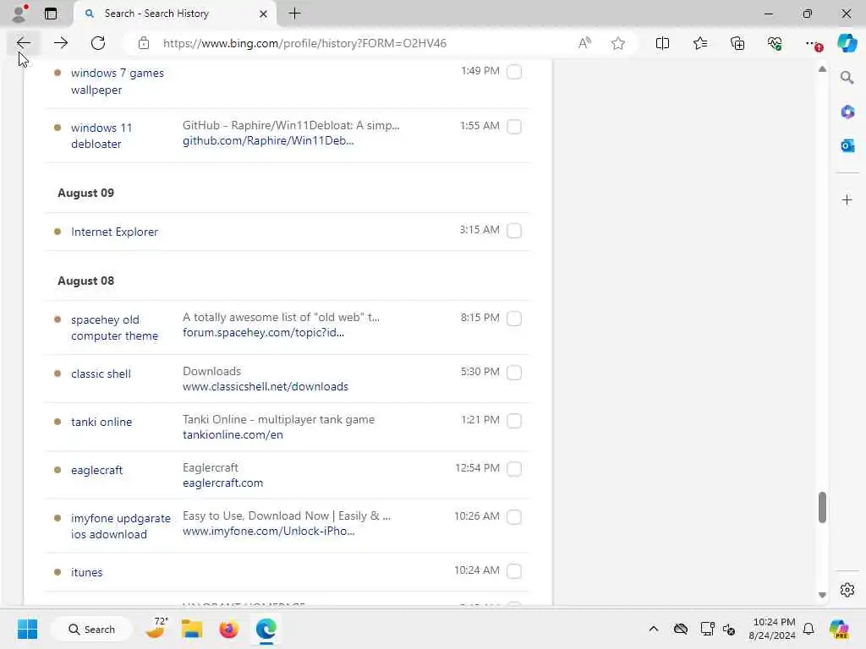Screen dimensions: 866x649
Task: Click scrollbar down arrow
Action: (822, 595)
